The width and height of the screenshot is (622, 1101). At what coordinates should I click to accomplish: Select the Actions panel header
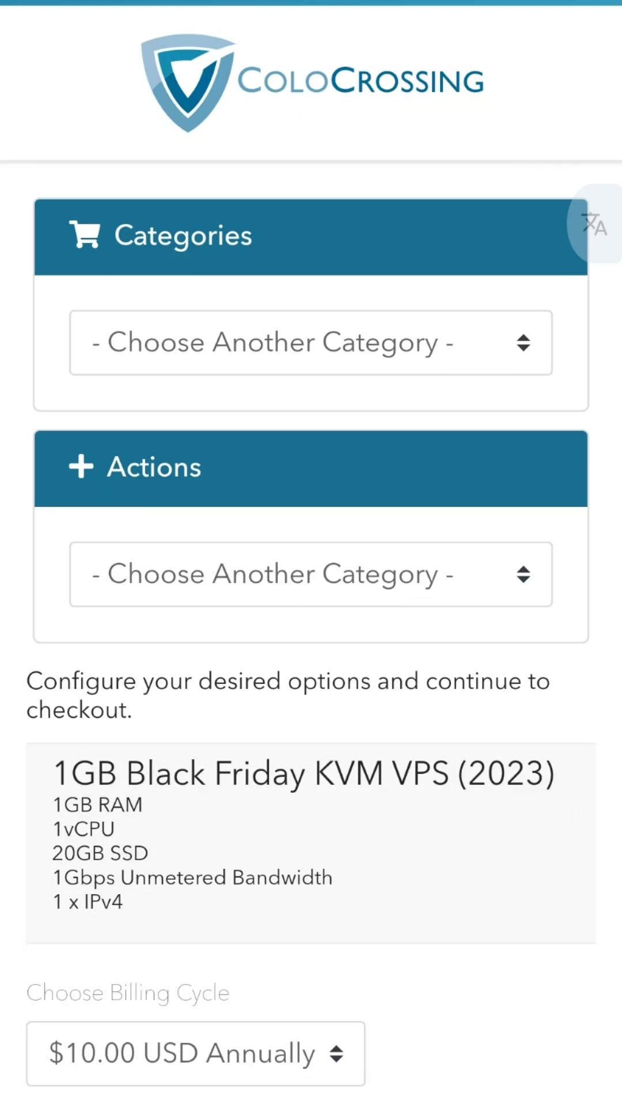[311, 468]
